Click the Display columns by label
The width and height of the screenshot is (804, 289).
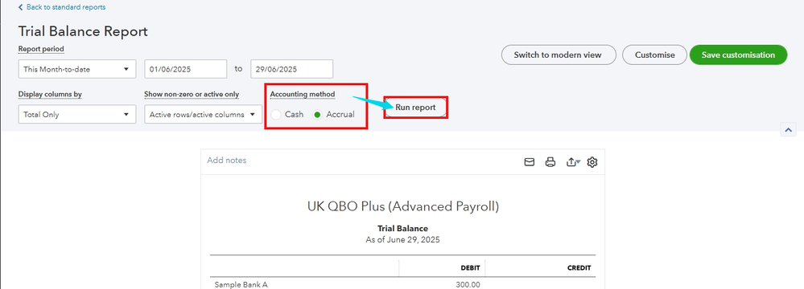pos(50,94)
